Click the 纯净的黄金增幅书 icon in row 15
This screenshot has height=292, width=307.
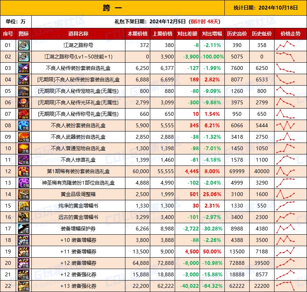[x=24, y=206]
